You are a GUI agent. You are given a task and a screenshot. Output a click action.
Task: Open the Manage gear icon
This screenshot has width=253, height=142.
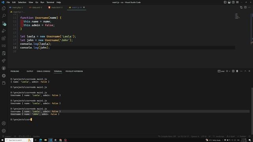point(4,131)
